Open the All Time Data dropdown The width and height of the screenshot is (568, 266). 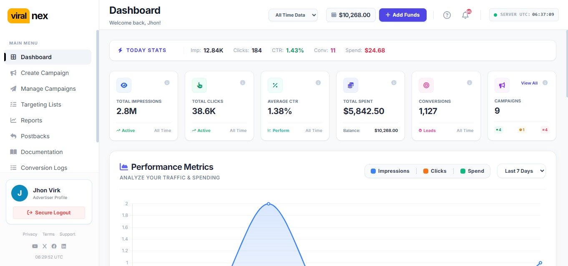click(x=293, y=15)
